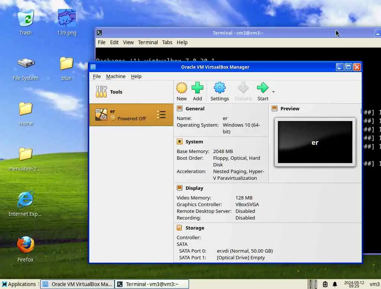Select the menulibre folder on desktop
Image resolution: width=381 pixels, height=289 pixels.
[25, 159]
